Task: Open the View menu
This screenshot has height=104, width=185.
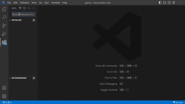Action: (34, 3)
